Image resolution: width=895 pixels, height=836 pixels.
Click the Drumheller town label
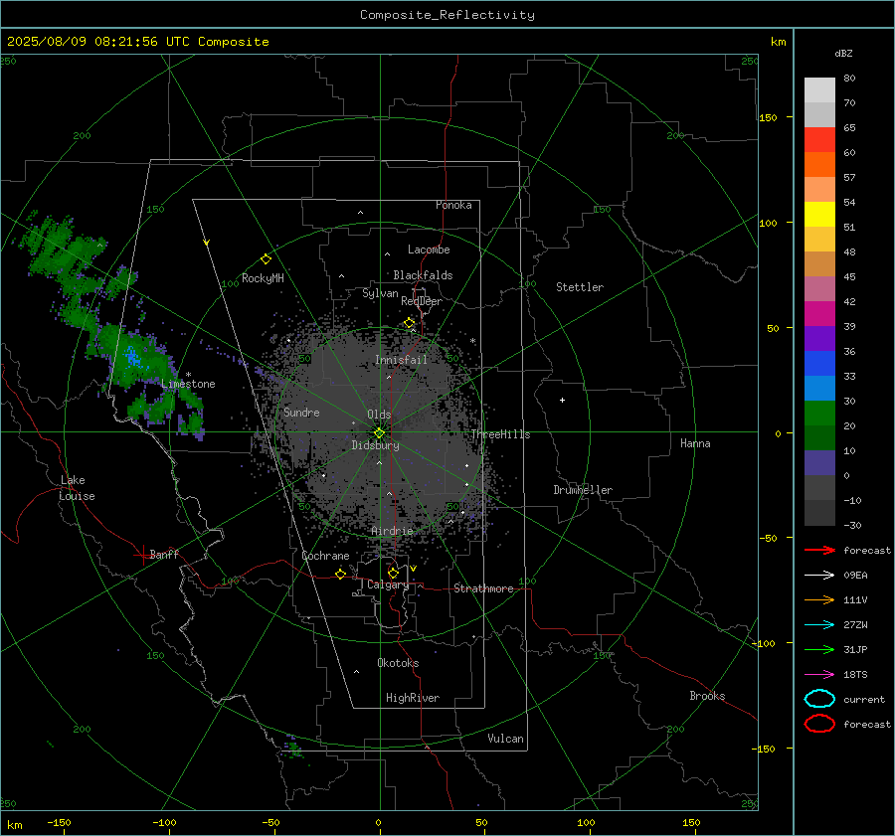pos(583,490)
